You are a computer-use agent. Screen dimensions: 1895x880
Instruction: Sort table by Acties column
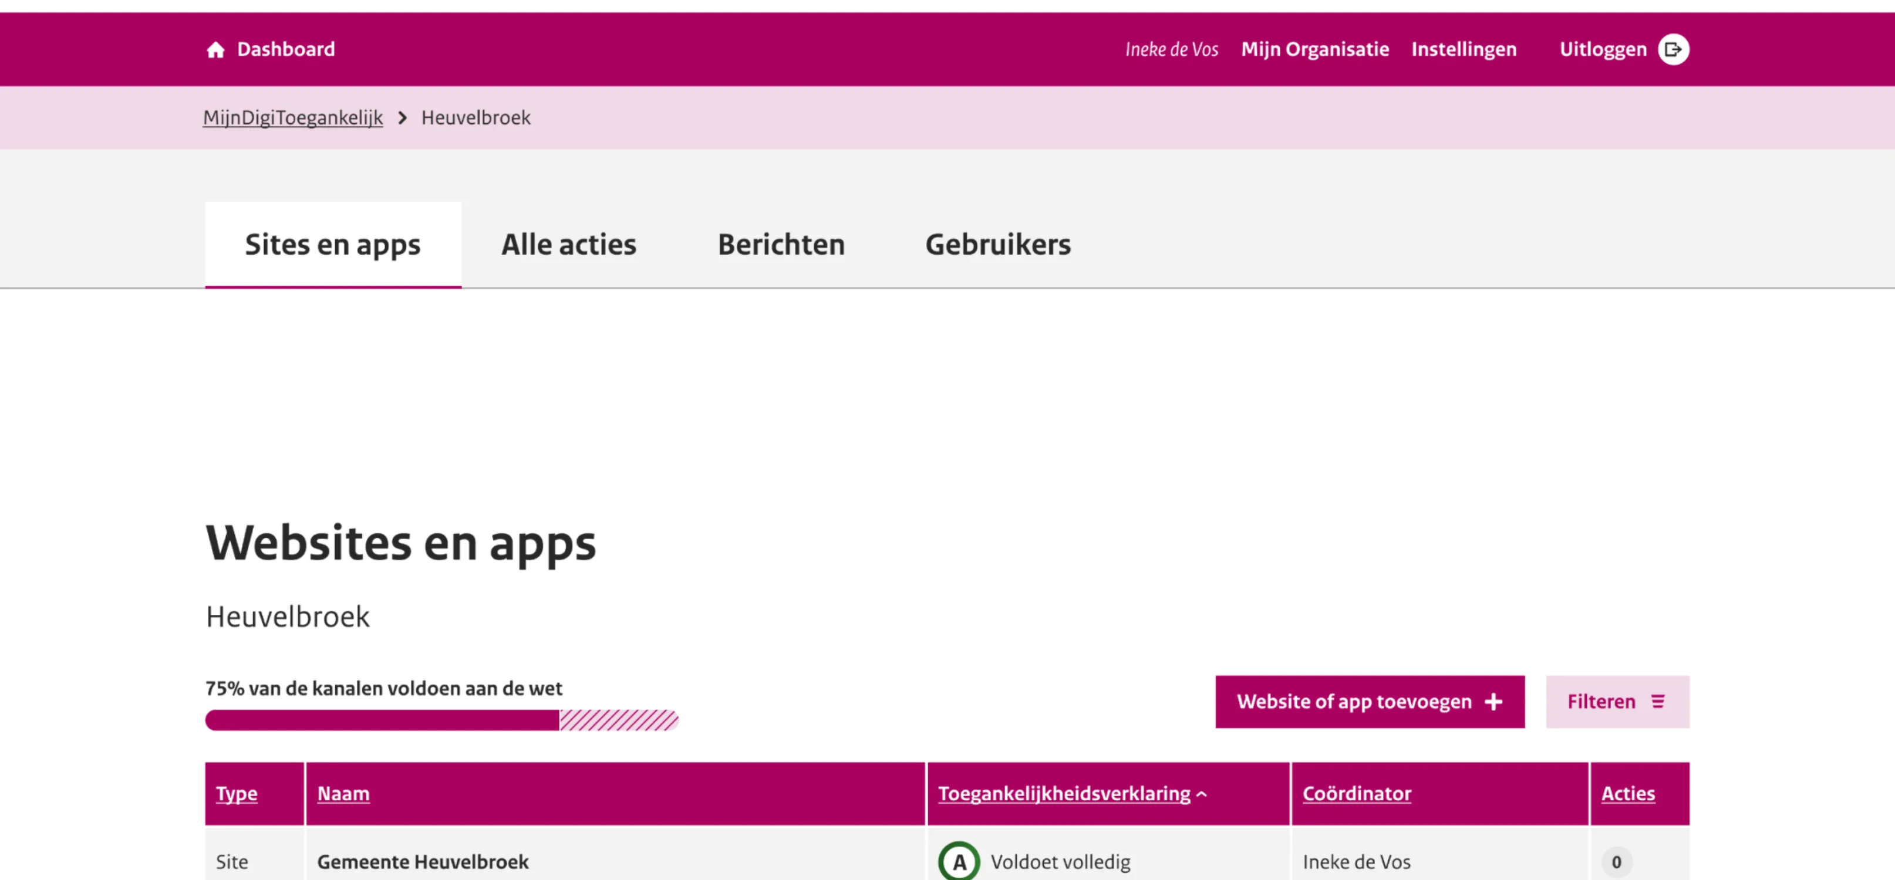tap(1627, 793)
